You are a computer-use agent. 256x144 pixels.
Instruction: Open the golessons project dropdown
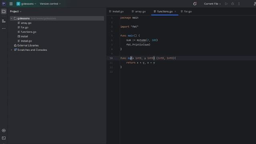[26, 4]
